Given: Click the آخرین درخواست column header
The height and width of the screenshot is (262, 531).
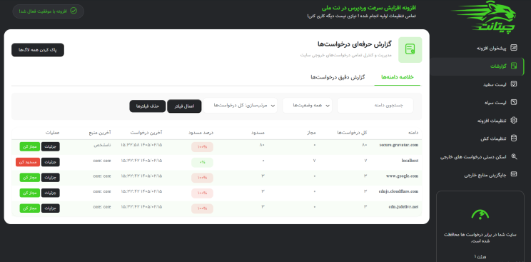Looking at the screenshot, I should tap(146, 133).
